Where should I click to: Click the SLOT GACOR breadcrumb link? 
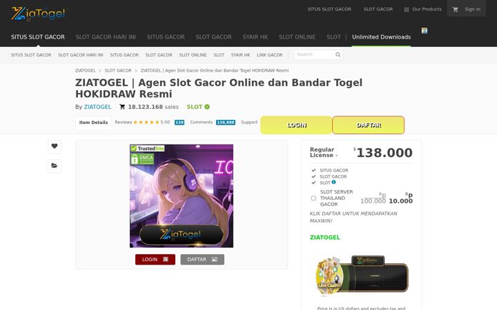(118, 70)
